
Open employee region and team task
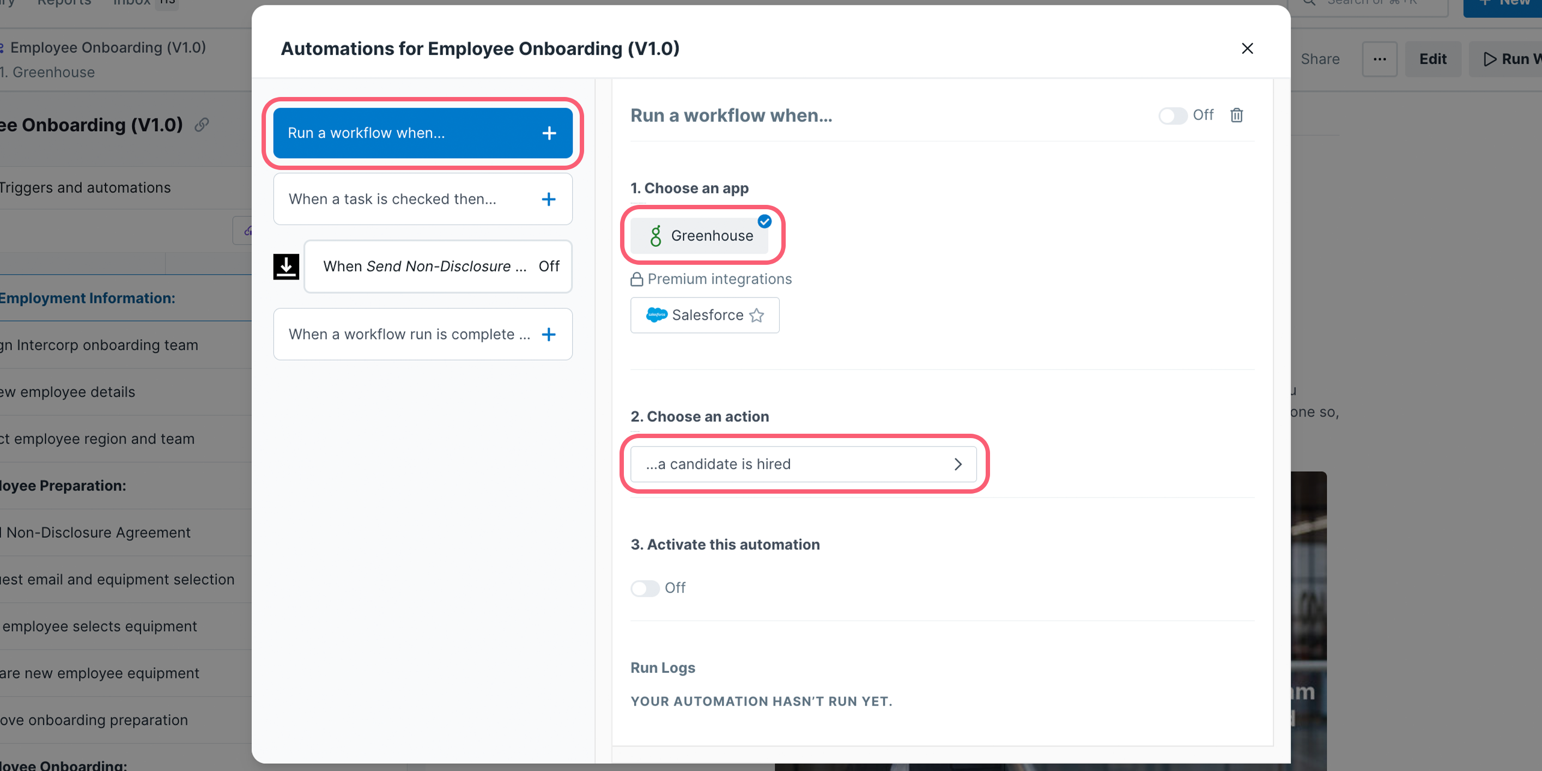click(97, 439)
